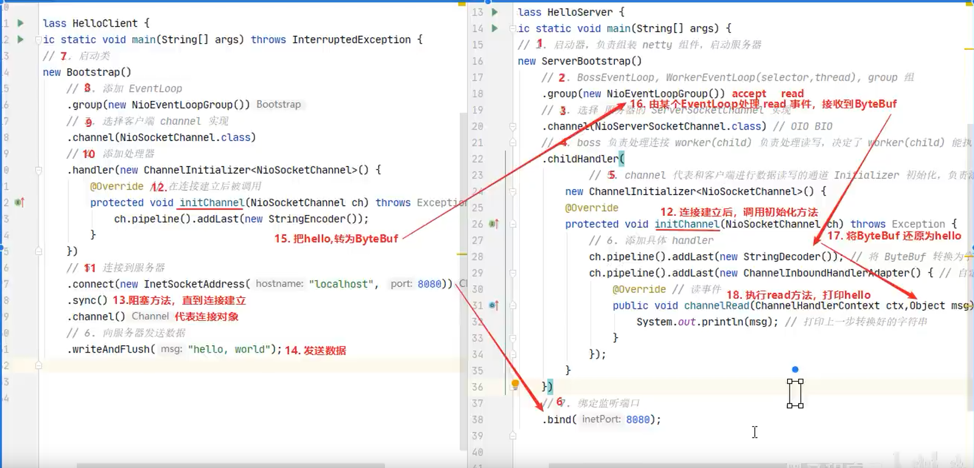
Task: Click '@Override' annotation on server line 25
Action: click(591, 208)
